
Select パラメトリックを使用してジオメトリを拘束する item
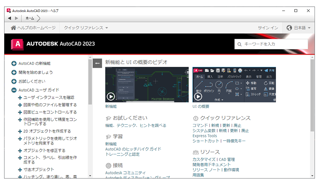(x=50, y=141)
